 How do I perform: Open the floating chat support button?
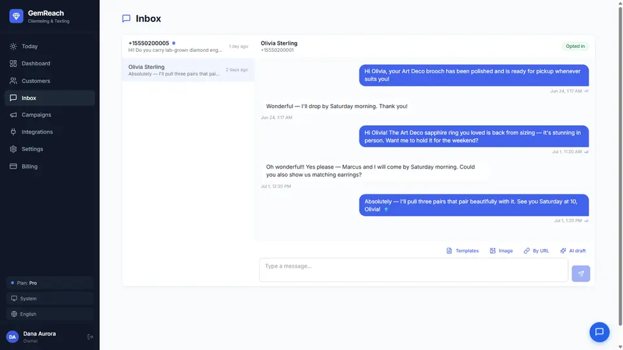(599, 332)
